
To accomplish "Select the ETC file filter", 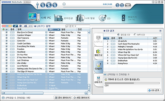I will point(31,26).
